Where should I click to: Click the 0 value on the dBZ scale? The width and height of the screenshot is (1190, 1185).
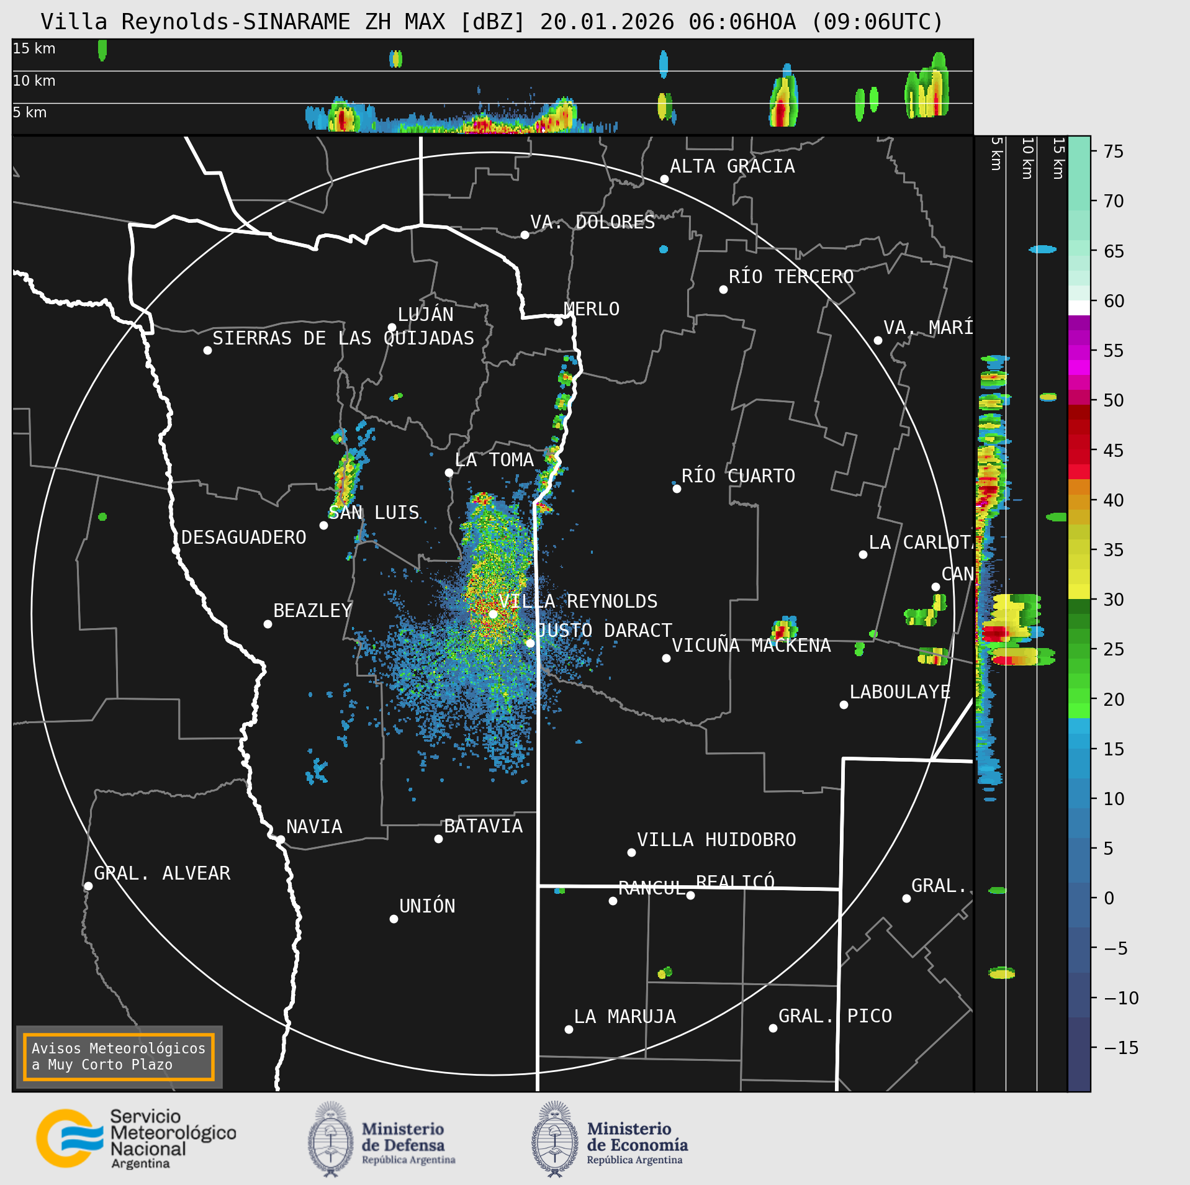point(1109,898)
